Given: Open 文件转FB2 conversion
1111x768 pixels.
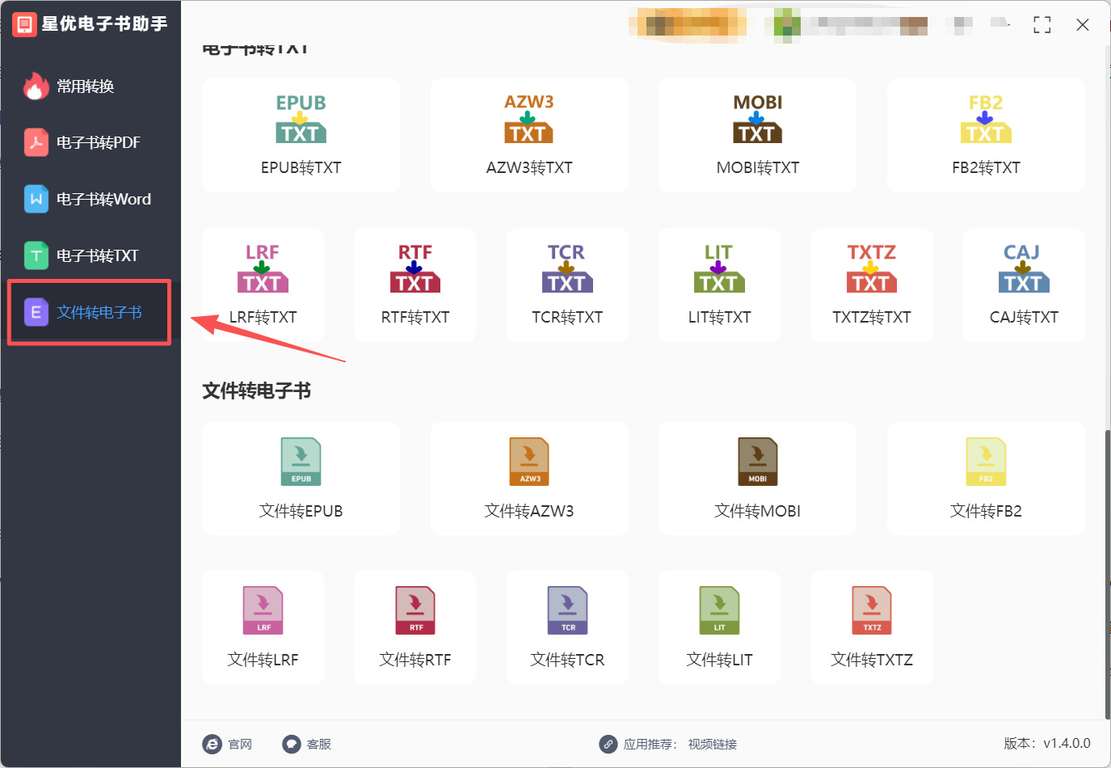Looking at the screenshot, I should (985, 478).
